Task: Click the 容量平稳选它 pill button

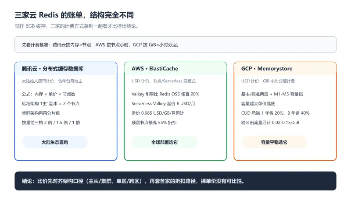Action: point(274,142)
